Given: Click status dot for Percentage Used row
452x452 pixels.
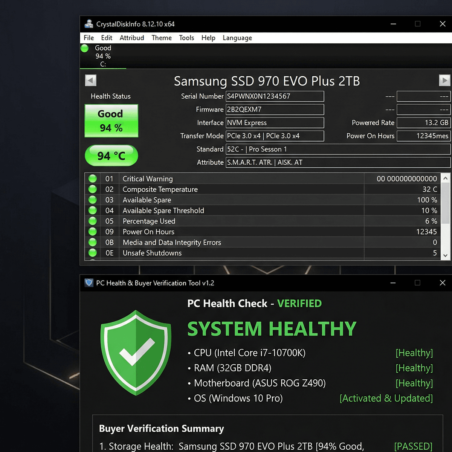Looking at the screenshot, I should click(x=93, y=221).
